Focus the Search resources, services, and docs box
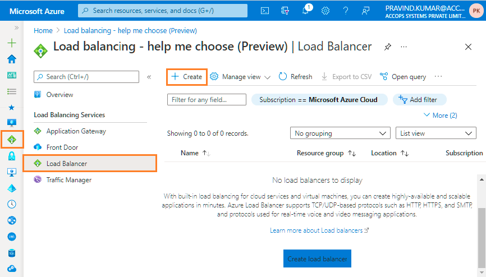Screen dimensions: 486x277 163,11
